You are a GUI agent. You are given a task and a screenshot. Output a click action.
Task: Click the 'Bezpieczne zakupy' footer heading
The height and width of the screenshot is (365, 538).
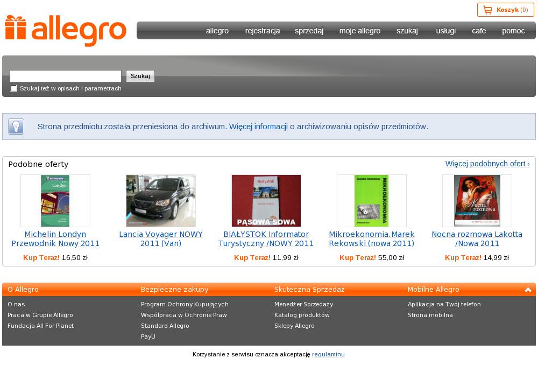(x=175, y=290)
